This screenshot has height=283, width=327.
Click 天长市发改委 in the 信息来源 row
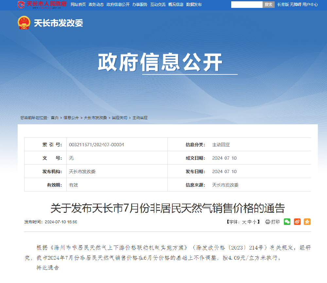[x=225, y=185]
